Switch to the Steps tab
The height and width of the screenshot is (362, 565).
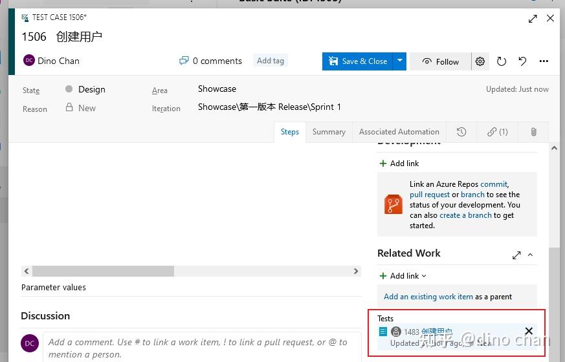(x=290, y=132)
